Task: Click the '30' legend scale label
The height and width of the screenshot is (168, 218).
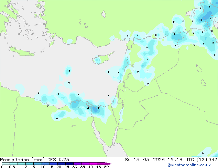Action: 75,167
